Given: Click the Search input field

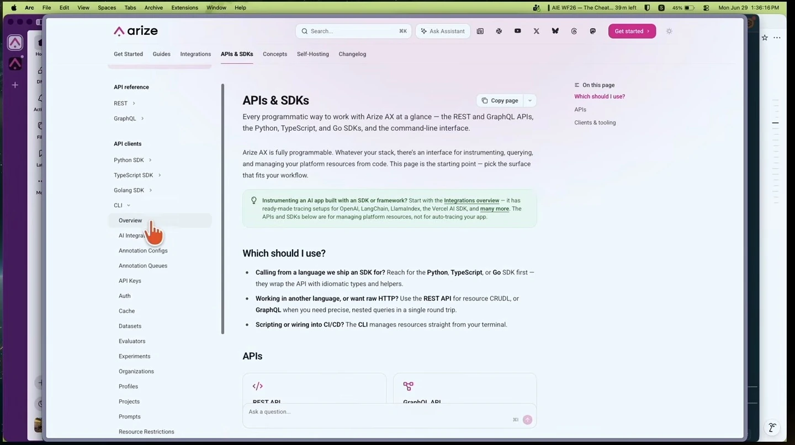Looking at the screenshot, I should point(353,31).
